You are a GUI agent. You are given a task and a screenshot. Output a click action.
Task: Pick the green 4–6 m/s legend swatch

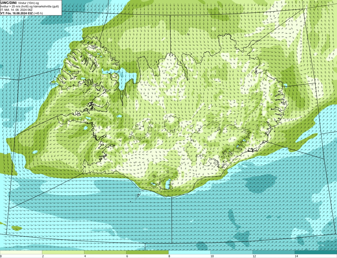(105, 252)
